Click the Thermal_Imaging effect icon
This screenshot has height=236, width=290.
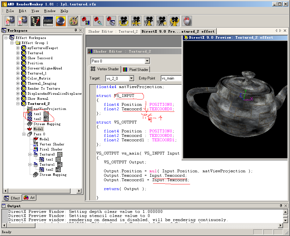point(24,83)
